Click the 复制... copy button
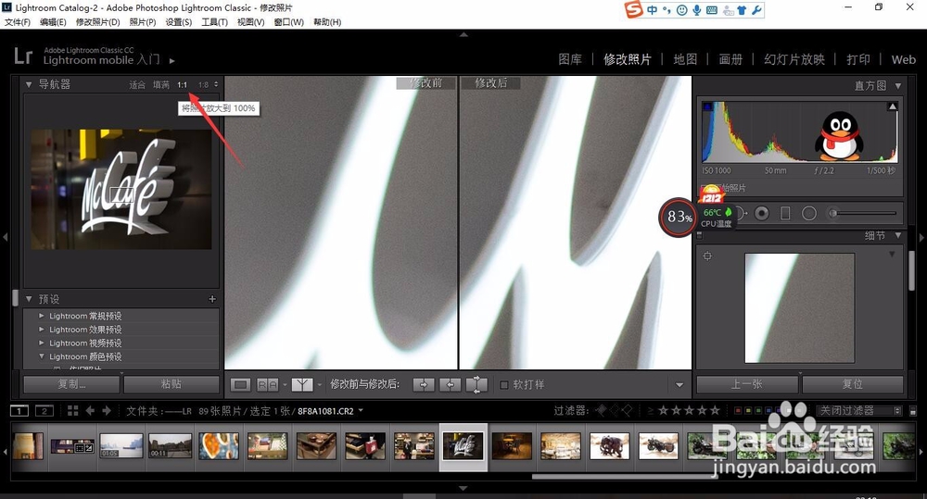 71,384
